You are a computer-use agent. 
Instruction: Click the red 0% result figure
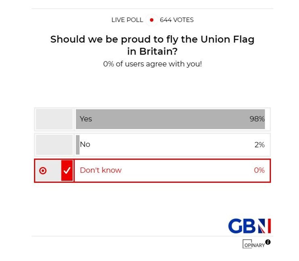259,170
